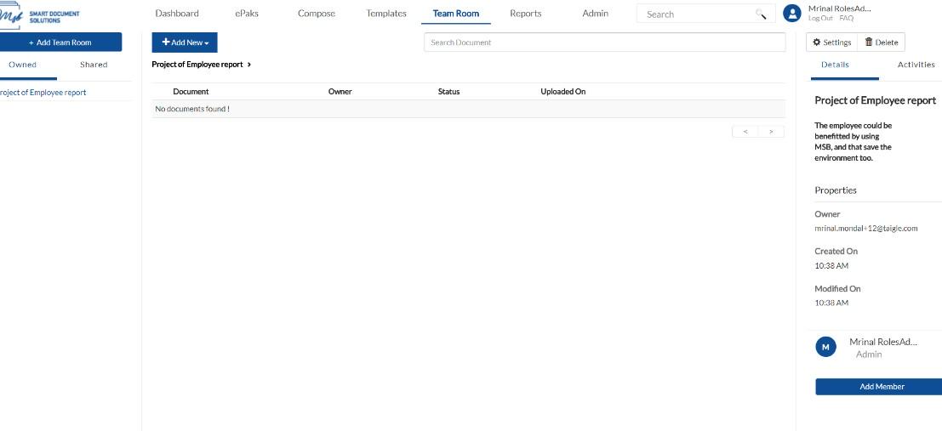The image size is (942, 431).
Task: Switch to the Details tab
Action: [x=835, y=65]
